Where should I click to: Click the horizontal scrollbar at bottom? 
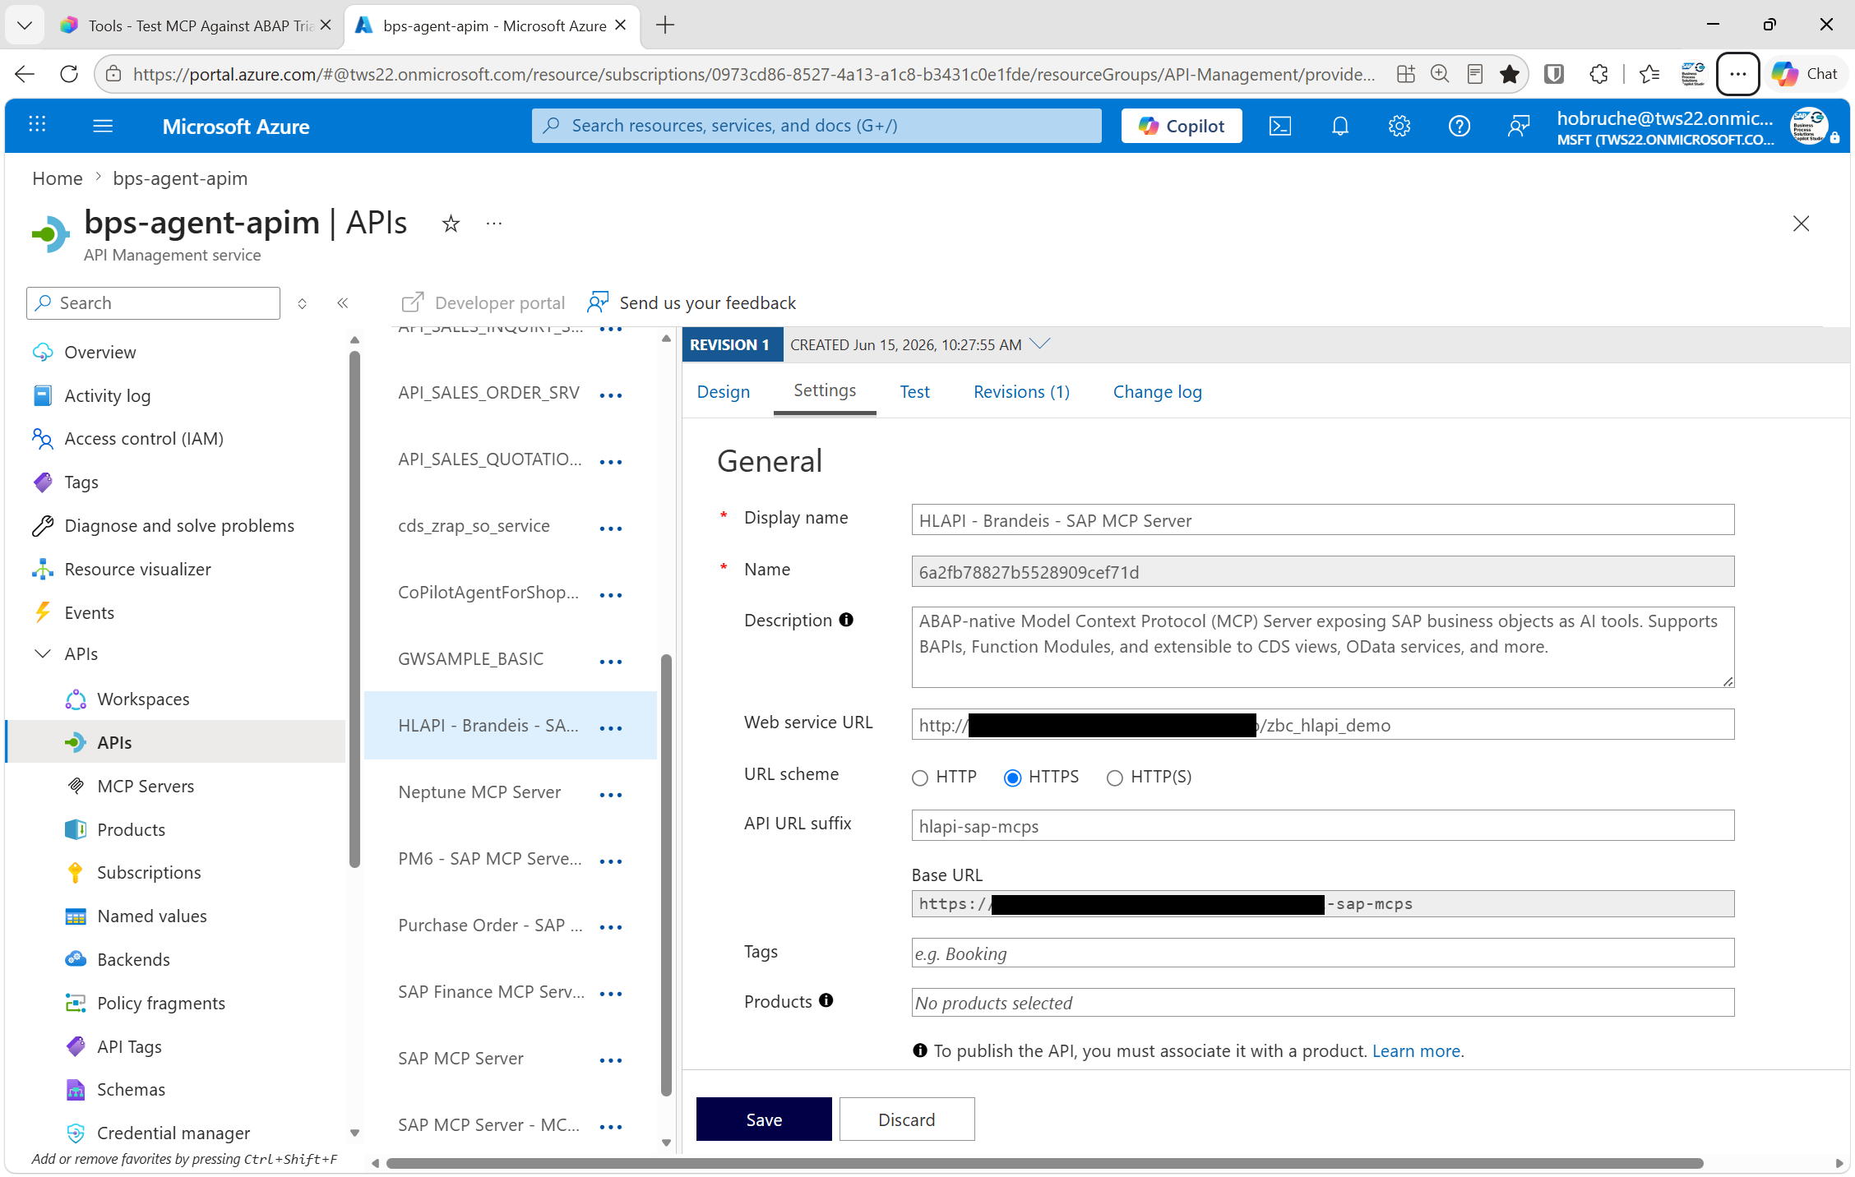point(1044,1163)
